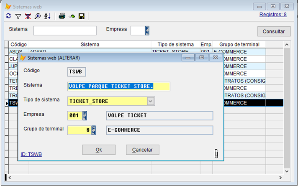Screen dimensions: 298x186
Task: Open the Registros: 8 link
Action: pyautogui.click(x=273, y=14)
